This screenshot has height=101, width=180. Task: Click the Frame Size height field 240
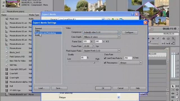tap(98, 42)
